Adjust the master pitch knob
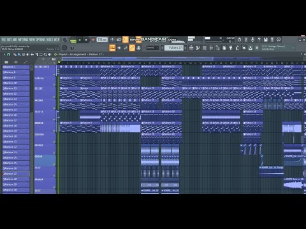 click(x=64, y=48)
